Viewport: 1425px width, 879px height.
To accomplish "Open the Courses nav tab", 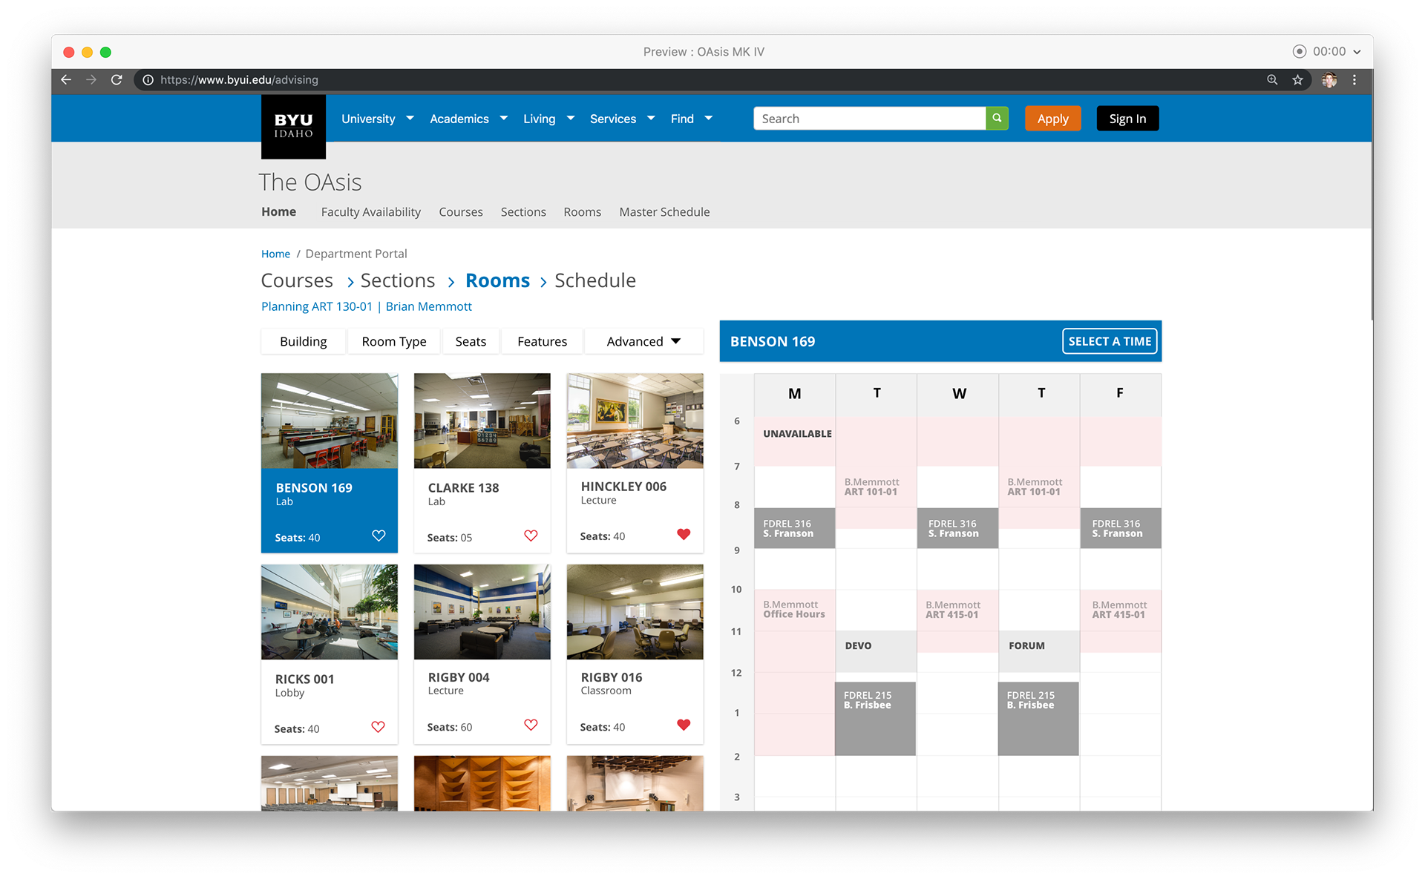I will 460,211.
